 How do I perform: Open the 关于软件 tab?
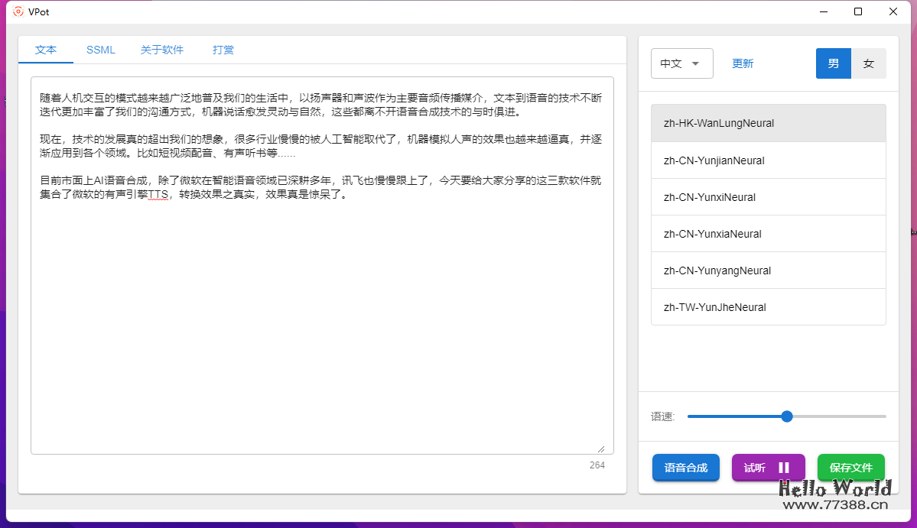coord(161,49)
